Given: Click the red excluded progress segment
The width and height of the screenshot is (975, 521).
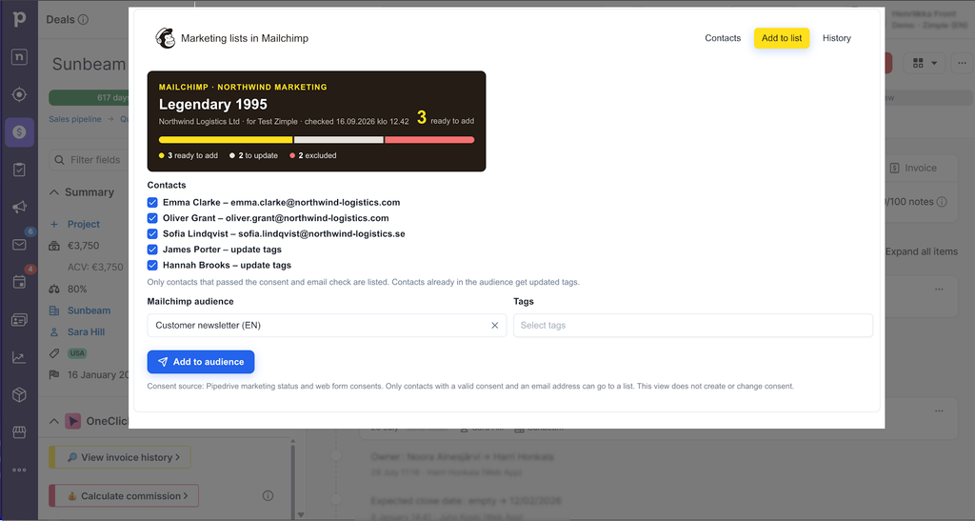Looking at the screenshot, I should tap(429, 140).
